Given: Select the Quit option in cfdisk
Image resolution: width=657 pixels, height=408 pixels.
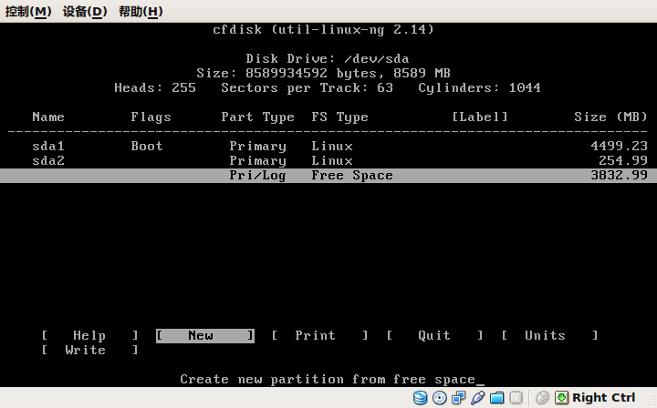Looking at the screenshot, I should tap(434, 335).
